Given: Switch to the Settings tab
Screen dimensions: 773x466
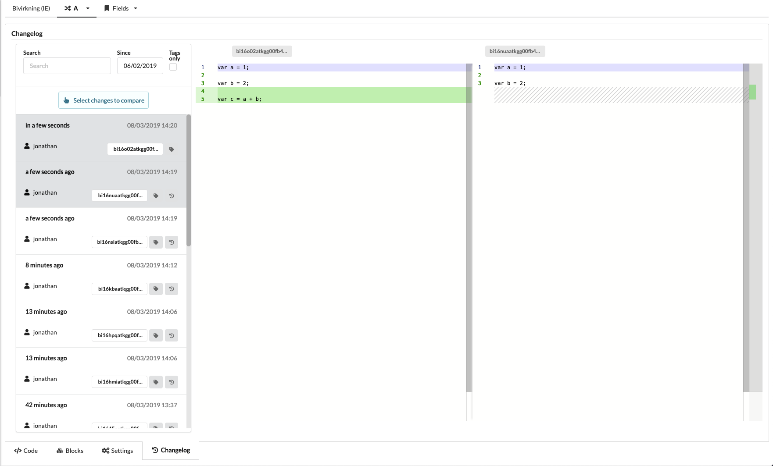Looking at the screenshot, I should [x=117, y=450].
